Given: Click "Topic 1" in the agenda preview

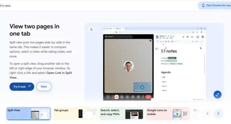Looking at the screenshot, I should 164,82.
